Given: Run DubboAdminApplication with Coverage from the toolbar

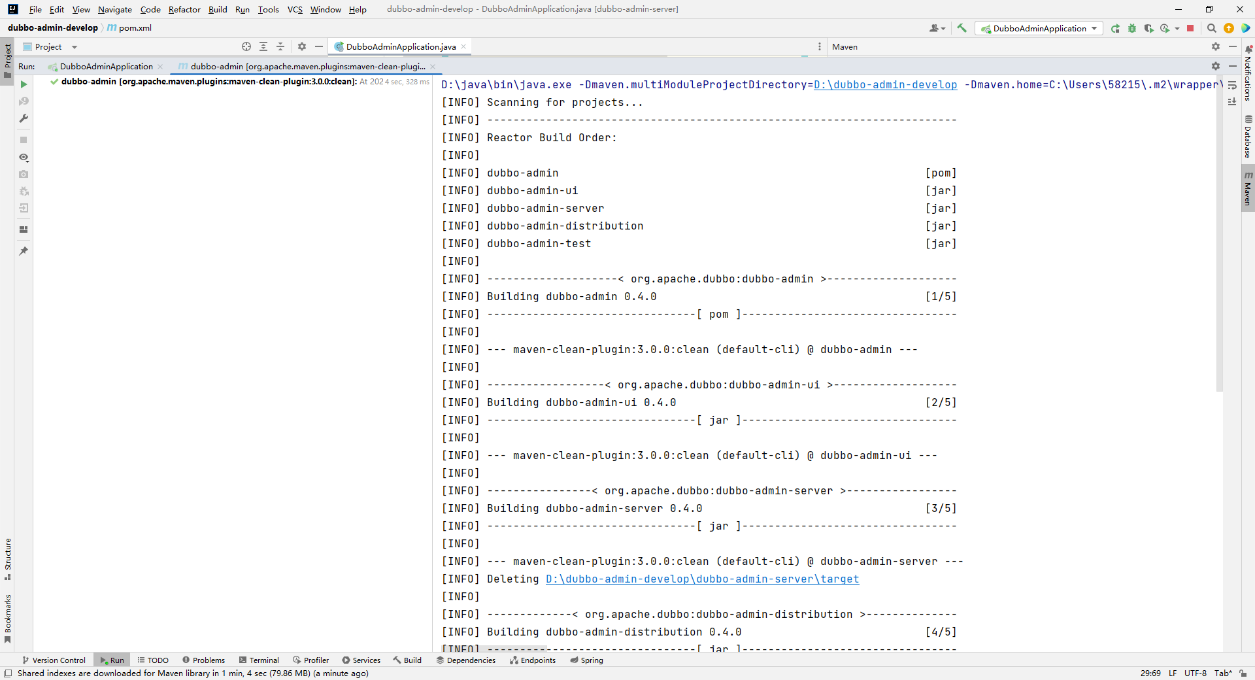Looking at the screenshot, I should [1148, 28].
